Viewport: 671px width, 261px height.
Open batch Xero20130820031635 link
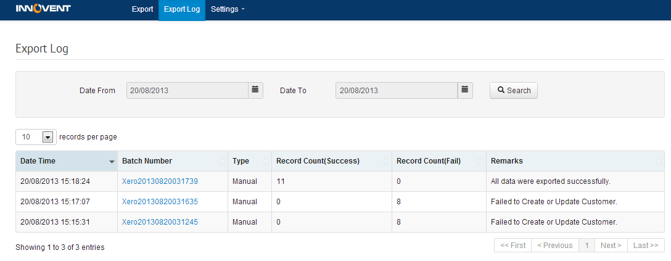point(160,202)
